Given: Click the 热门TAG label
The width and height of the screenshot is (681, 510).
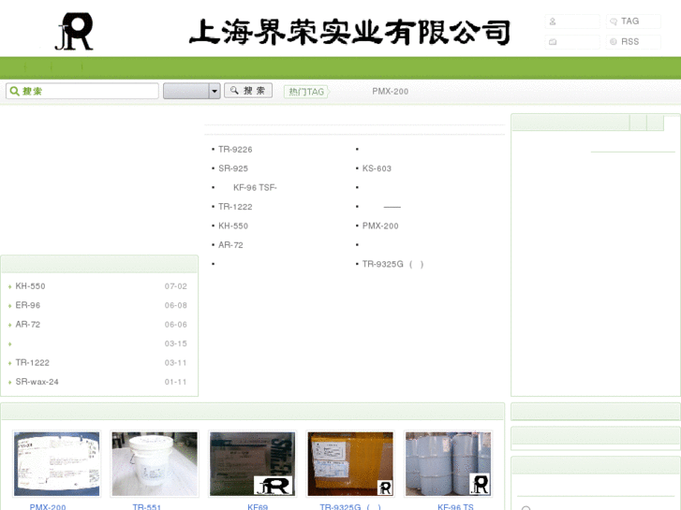Looking at the screenshot, I should click(306, 92).
